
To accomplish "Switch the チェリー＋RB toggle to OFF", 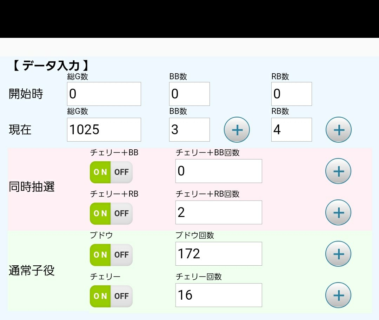I will 121,213.
